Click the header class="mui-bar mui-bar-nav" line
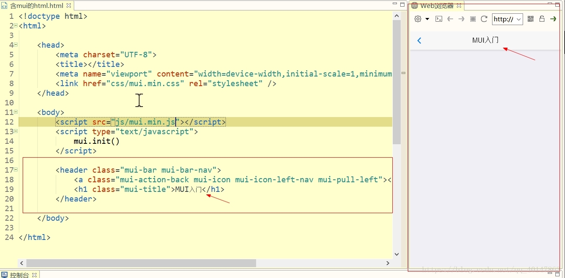This screenshot has height=278, width=565. tap(138, 170)
